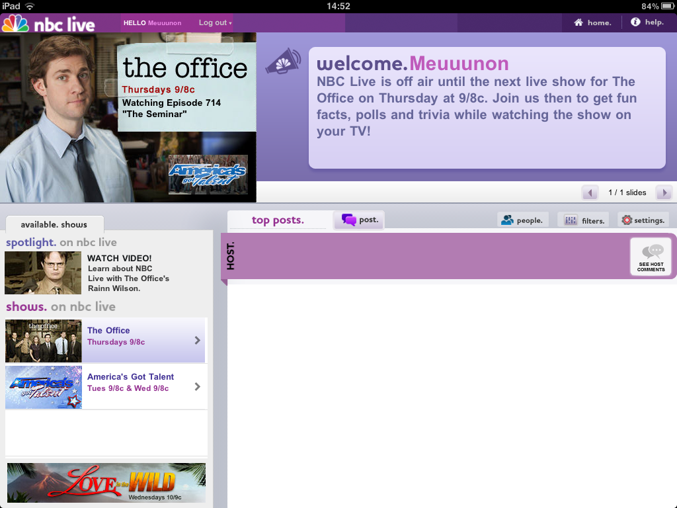Screen dimensions: 677x508
Task: Click HELLO Meuuunon username
Action: pyautogui.click(x=152, y=23)
